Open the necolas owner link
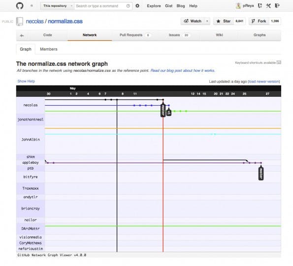Viewport: 293px width, 266px height. coord(35,21)
